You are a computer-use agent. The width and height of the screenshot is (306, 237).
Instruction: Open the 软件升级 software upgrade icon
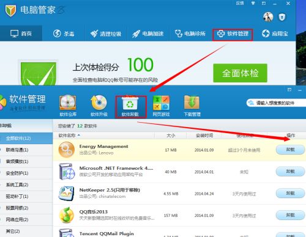[x=99, y=106]
